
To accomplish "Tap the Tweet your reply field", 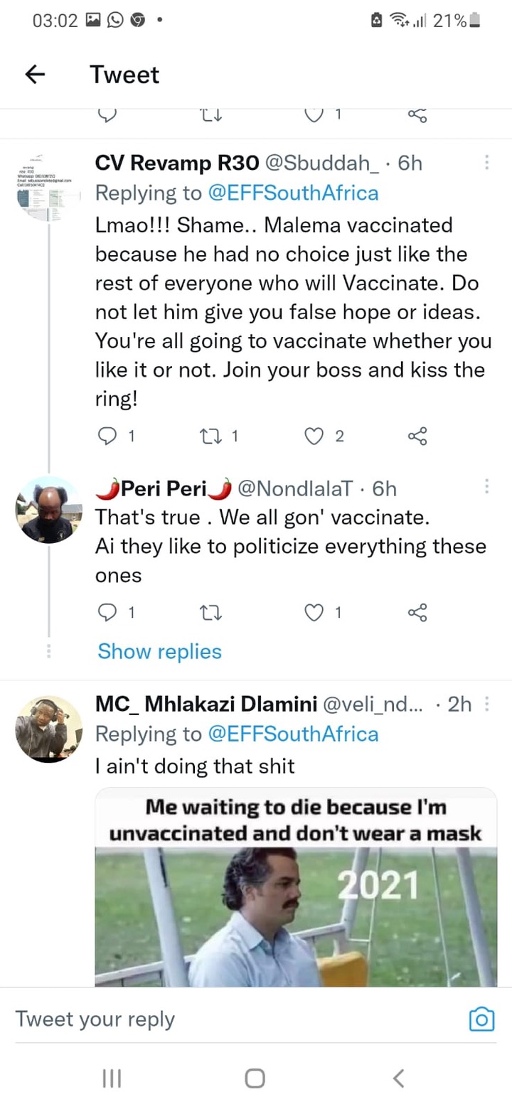I will (x=235, y=1019).
